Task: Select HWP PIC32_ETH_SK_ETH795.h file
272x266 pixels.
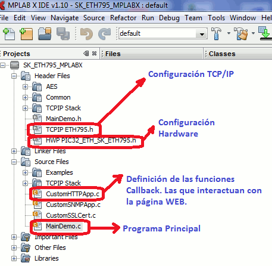Action: pos(91,140)
